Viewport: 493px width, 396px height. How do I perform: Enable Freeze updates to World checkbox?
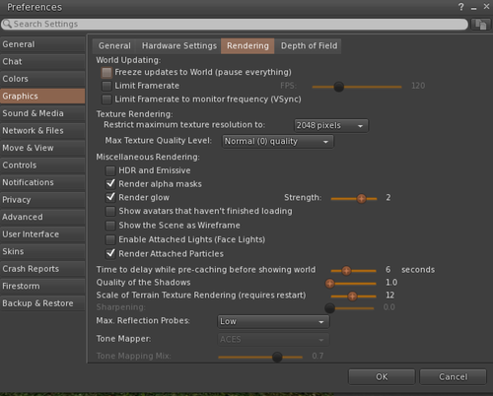click(x=106, y=73)
